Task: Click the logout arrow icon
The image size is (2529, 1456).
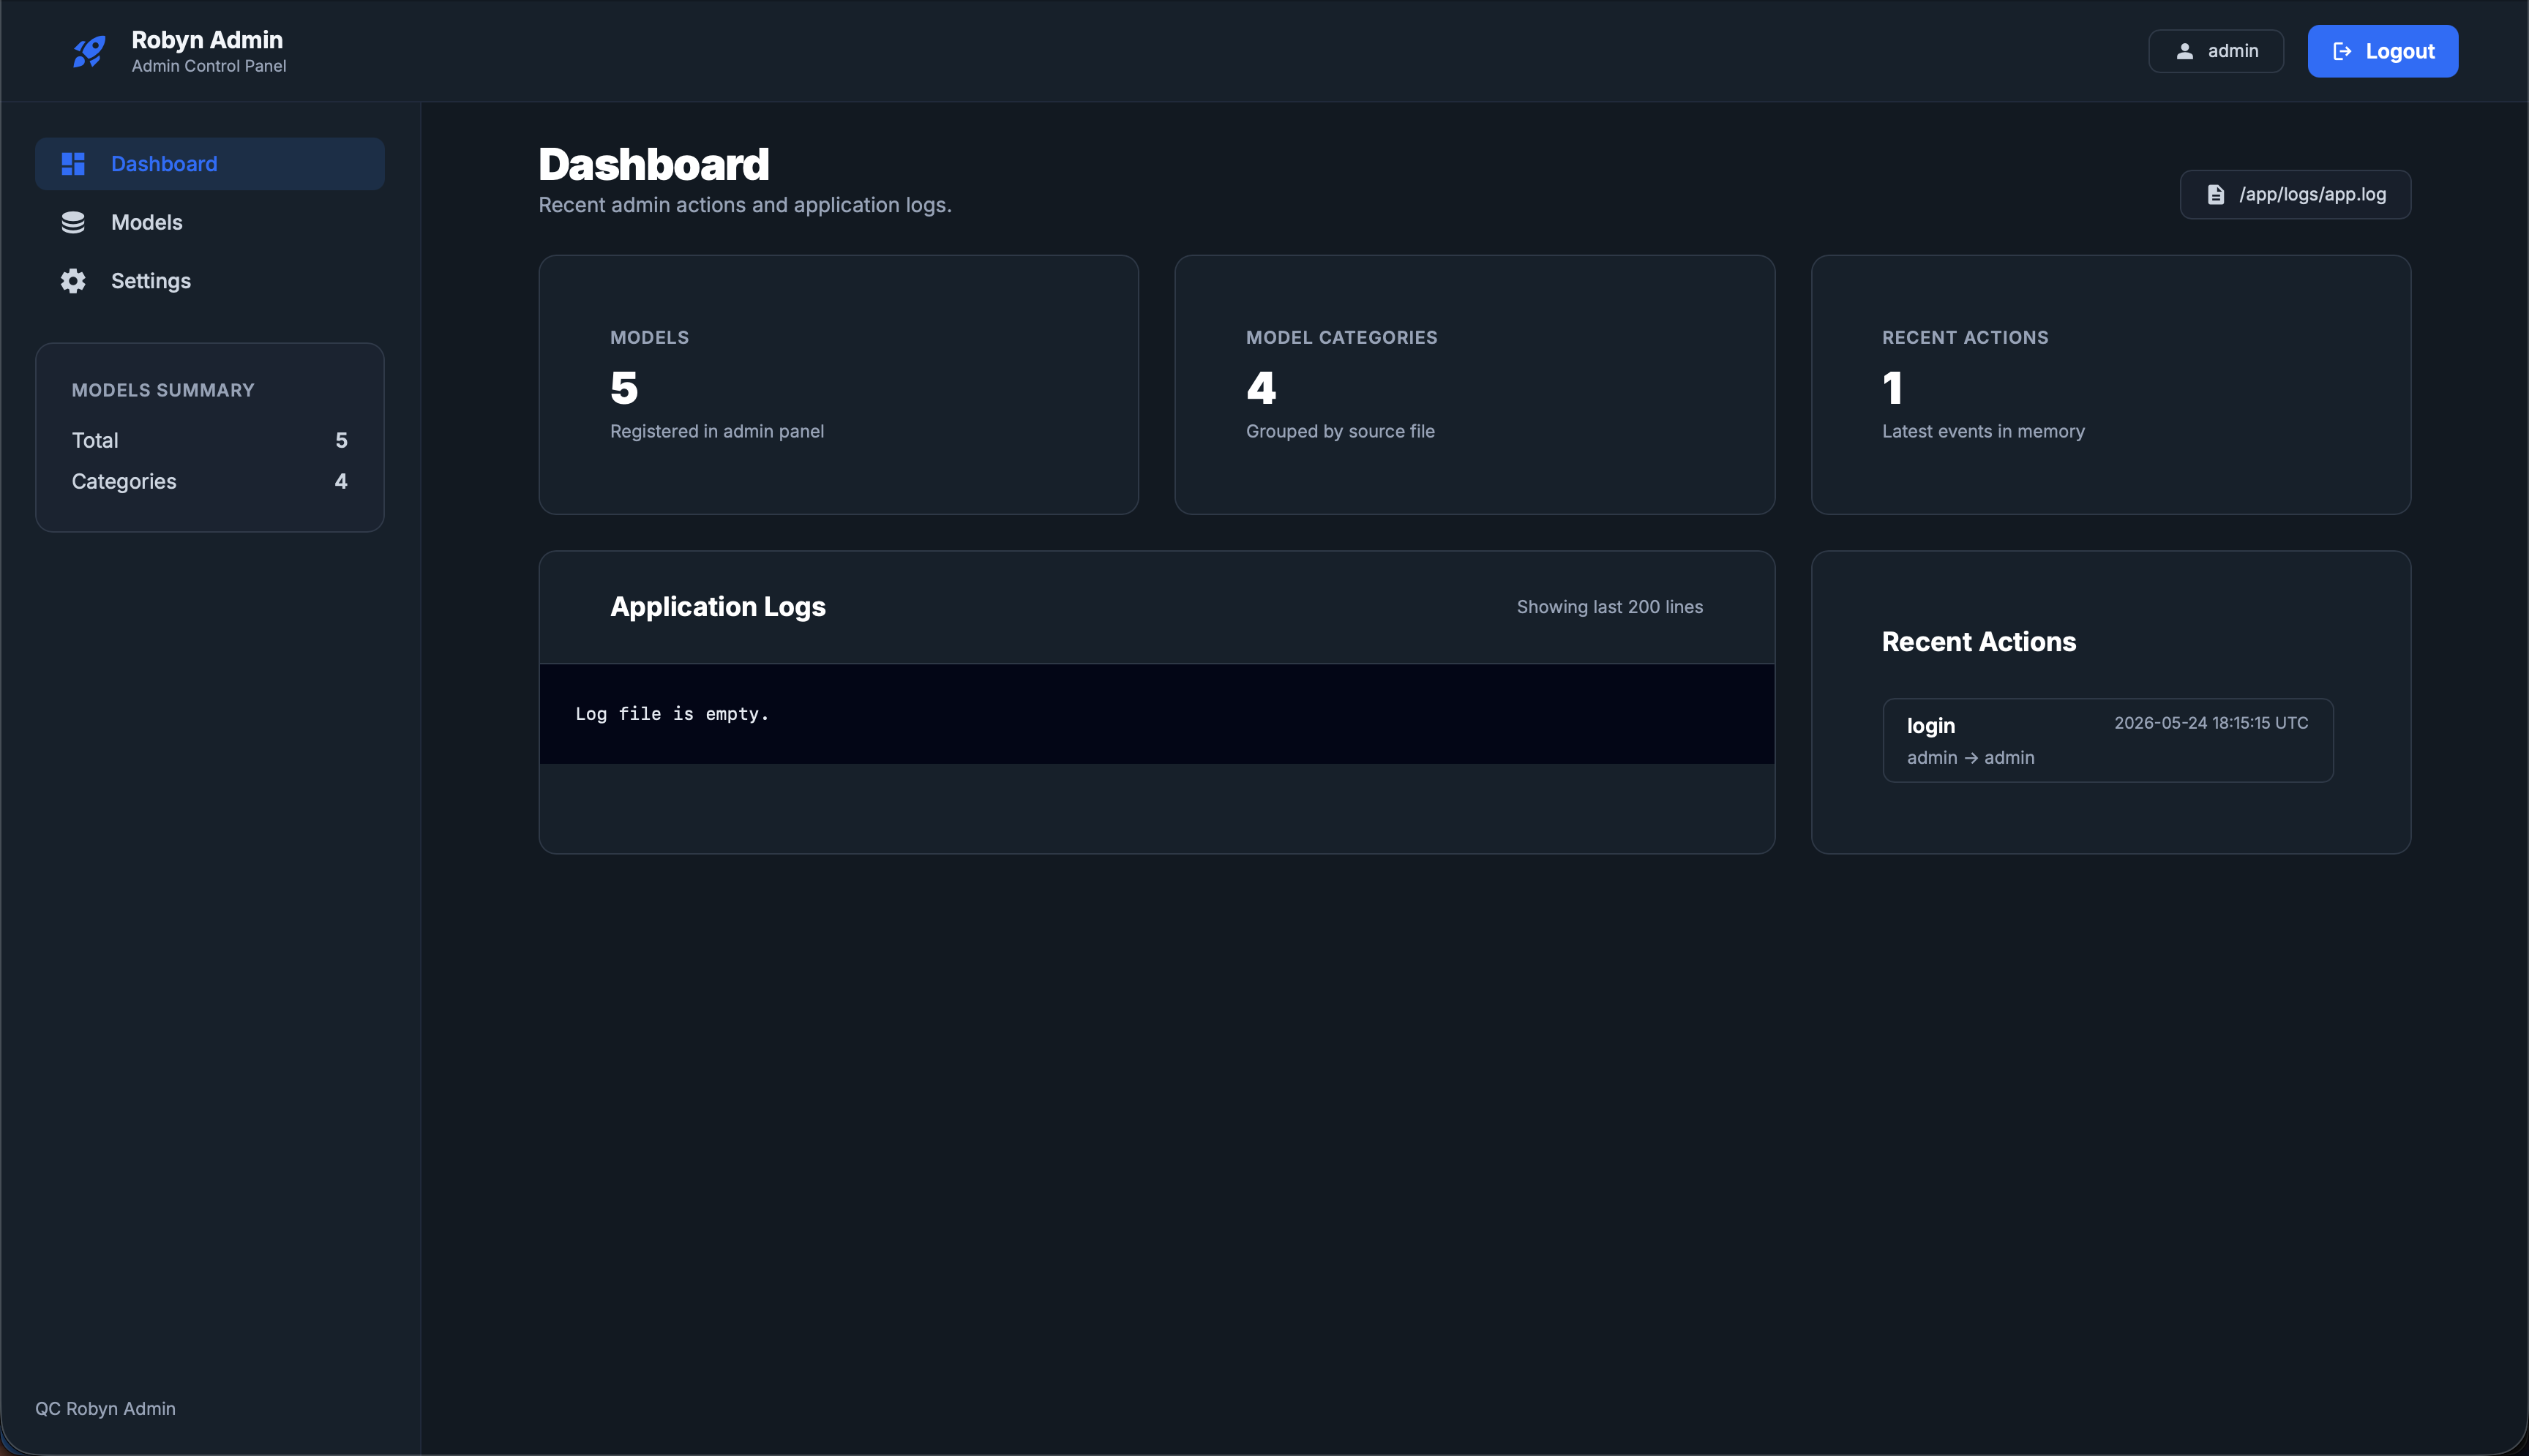Action: point(2342,51)
